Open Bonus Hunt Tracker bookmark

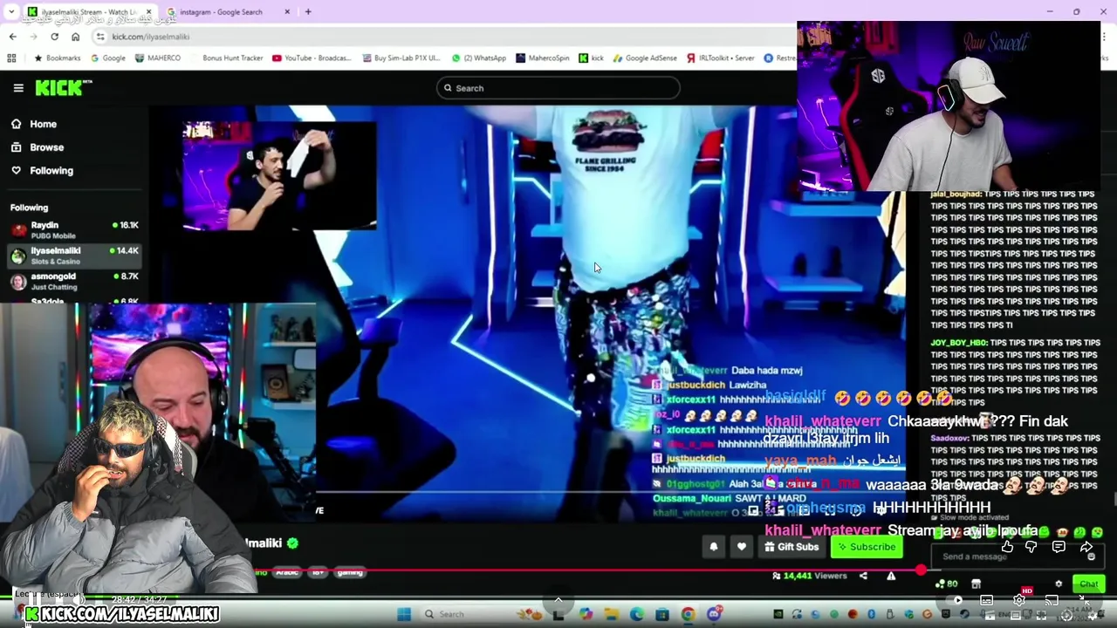[232, 58]
